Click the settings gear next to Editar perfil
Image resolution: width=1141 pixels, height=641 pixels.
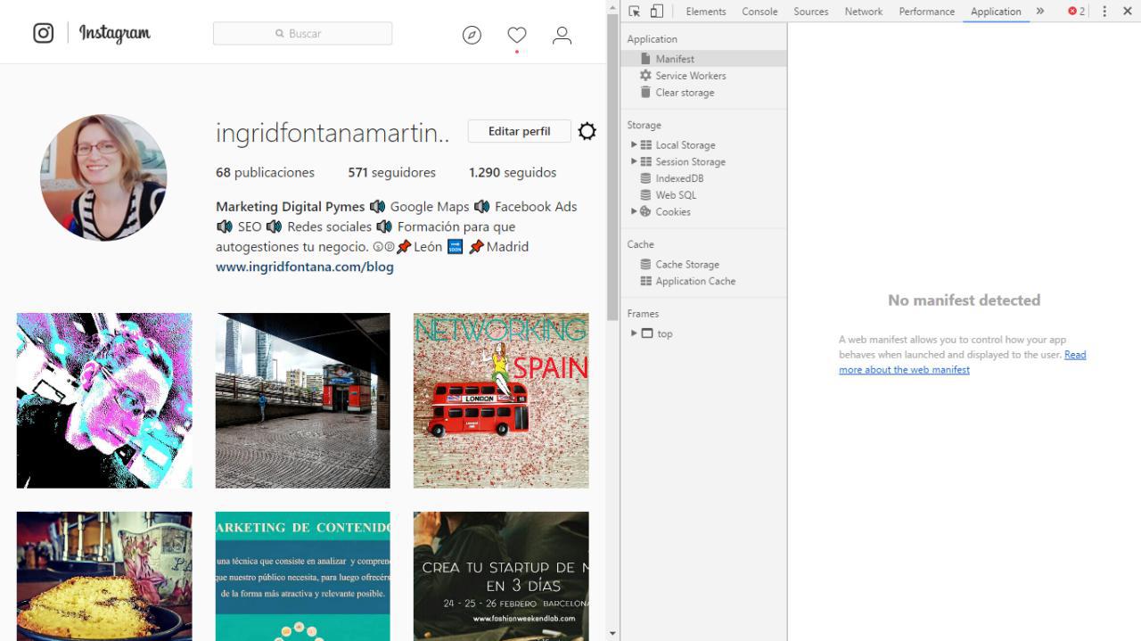tap(587, 130)
